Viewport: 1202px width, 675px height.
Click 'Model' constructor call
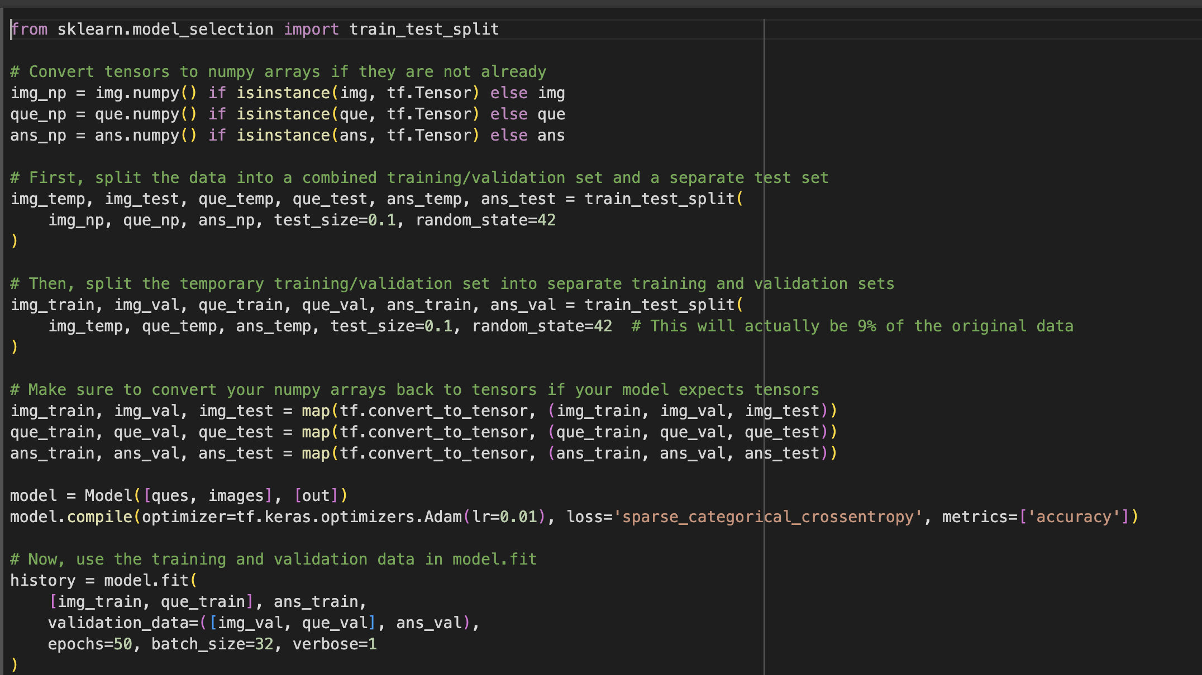pyautogui.click(x=108, y=495)
